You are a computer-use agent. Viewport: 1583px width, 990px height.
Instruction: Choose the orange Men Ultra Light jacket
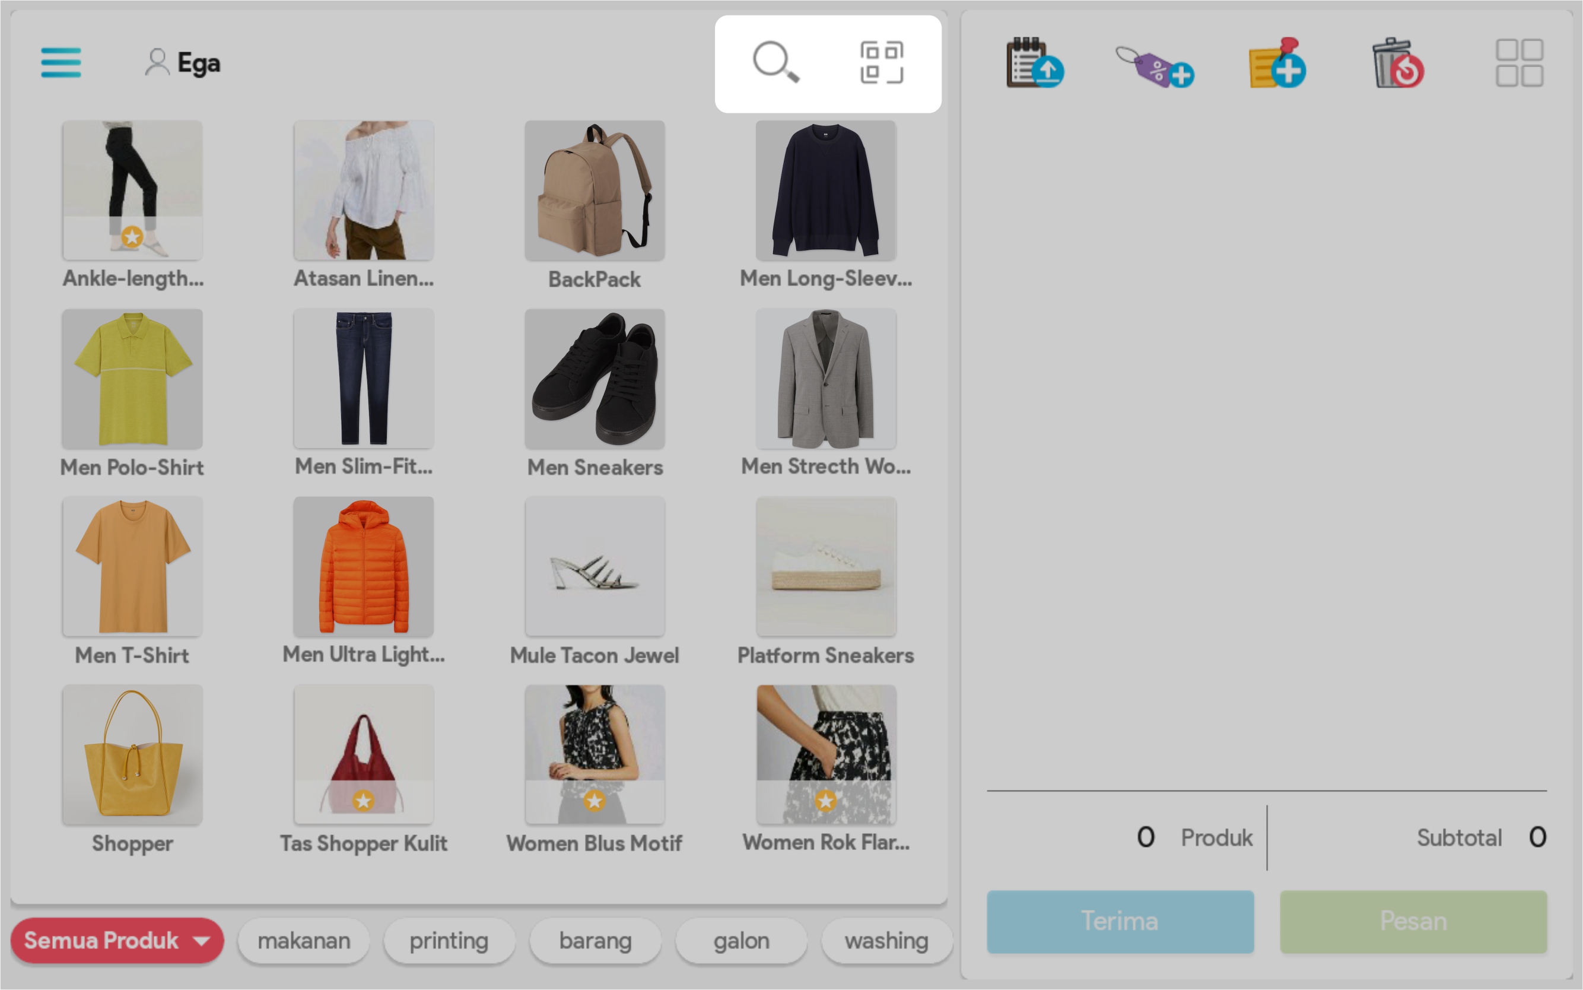363,566
